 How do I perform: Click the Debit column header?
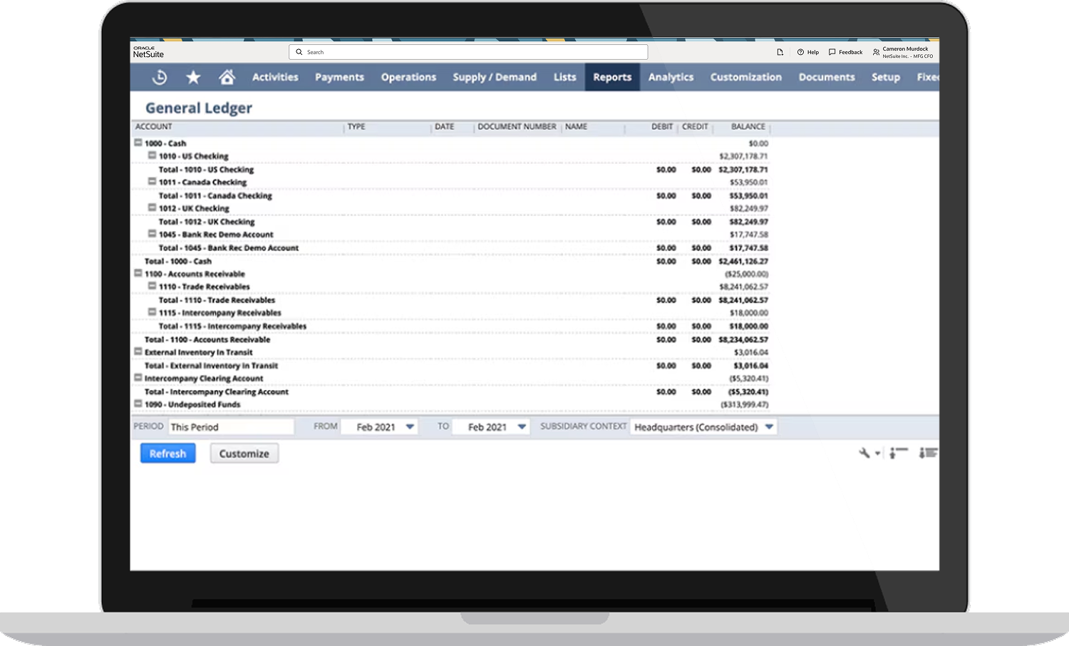[662, 126]
